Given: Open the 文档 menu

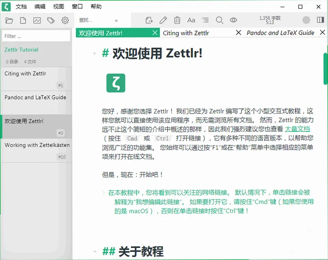Looking at the screenshot, I should (21, 7).
